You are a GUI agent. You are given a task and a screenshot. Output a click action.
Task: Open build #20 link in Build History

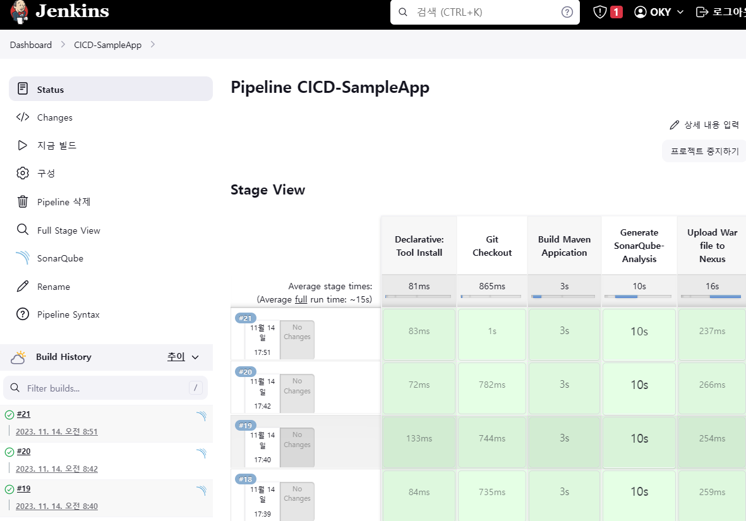tap(23, 451)
